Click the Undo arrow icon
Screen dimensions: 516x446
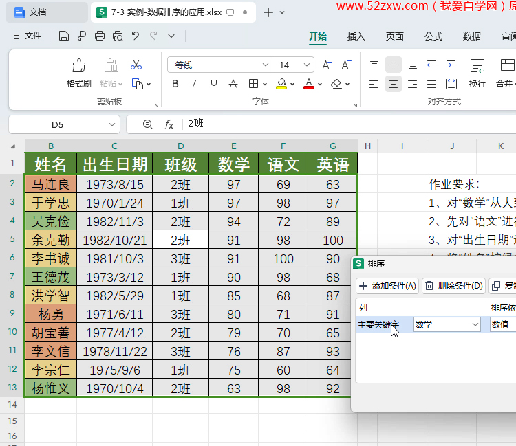click(136, 36)
